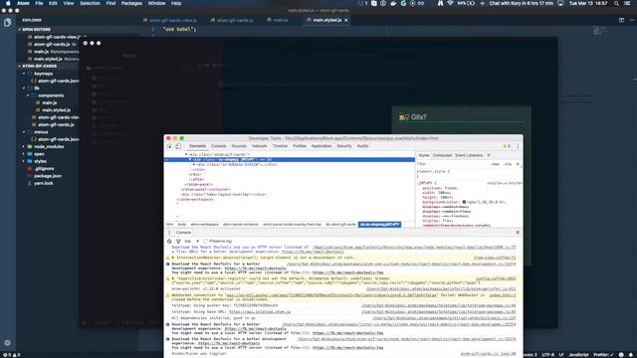Close the console drawer in DevTools
The image size is (637, 358).
[518, 232]
